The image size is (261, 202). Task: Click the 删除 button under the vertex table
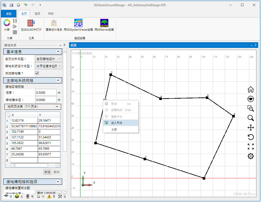coord(57,172)
